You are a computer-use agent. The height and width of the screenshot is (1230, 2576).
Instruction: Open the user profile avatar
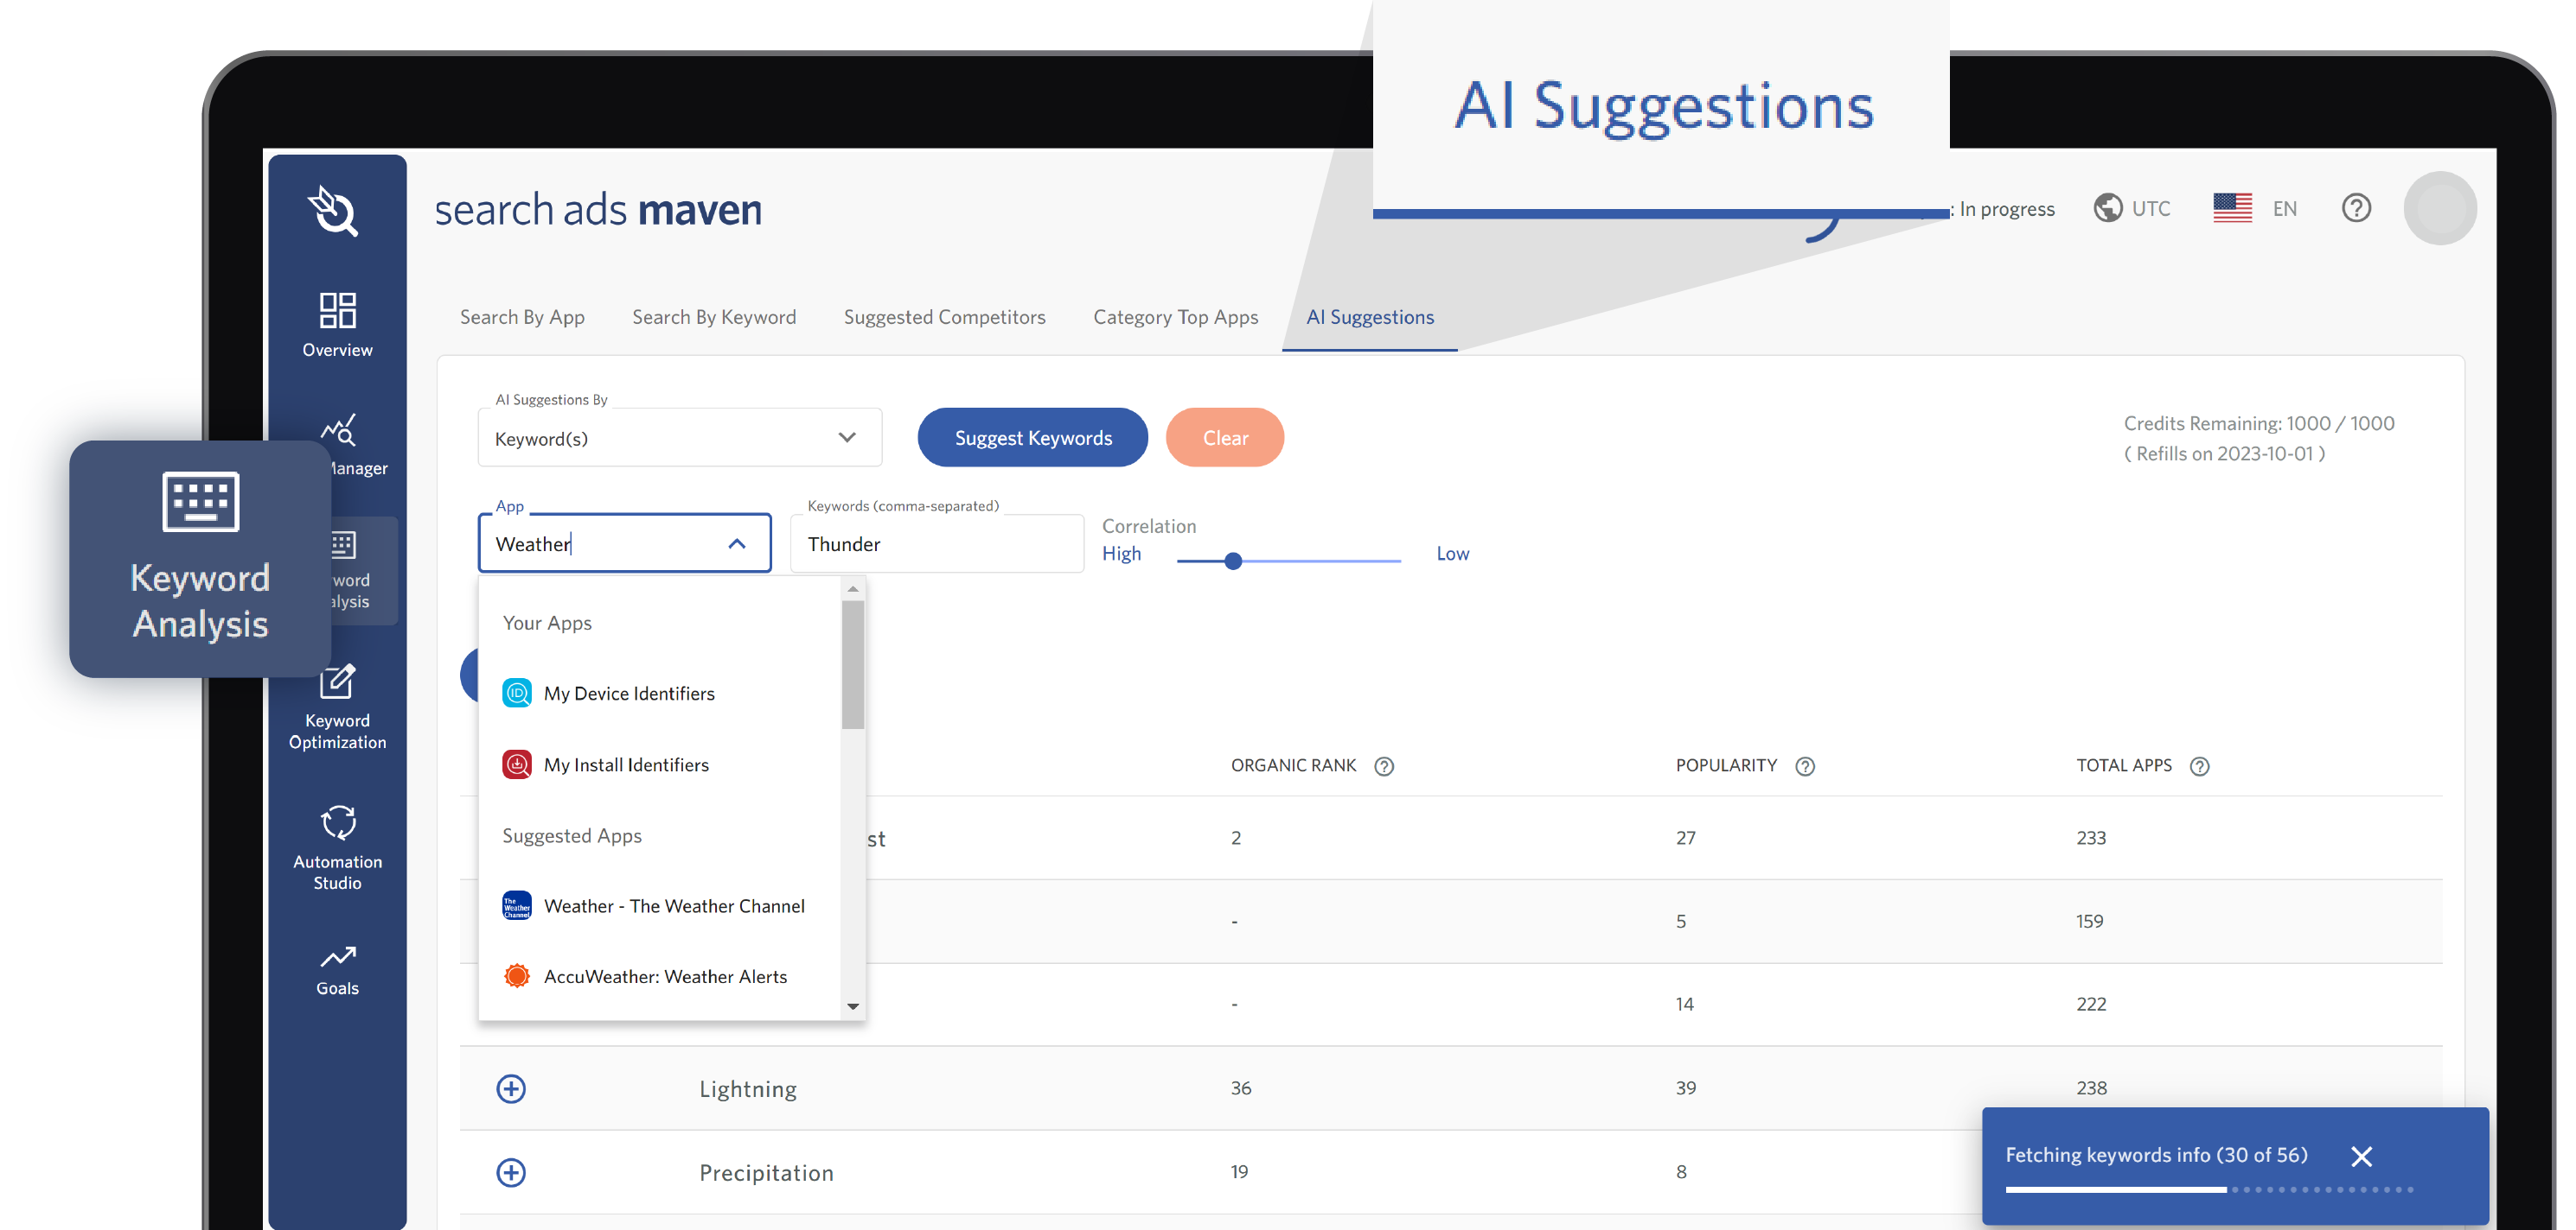[x=2440, y=208]
